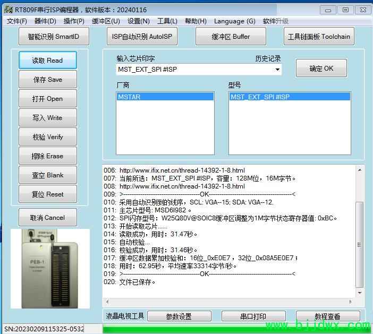Start 校验 Verify operation
This screenshot has width=373, height=334.
point(48,137)
